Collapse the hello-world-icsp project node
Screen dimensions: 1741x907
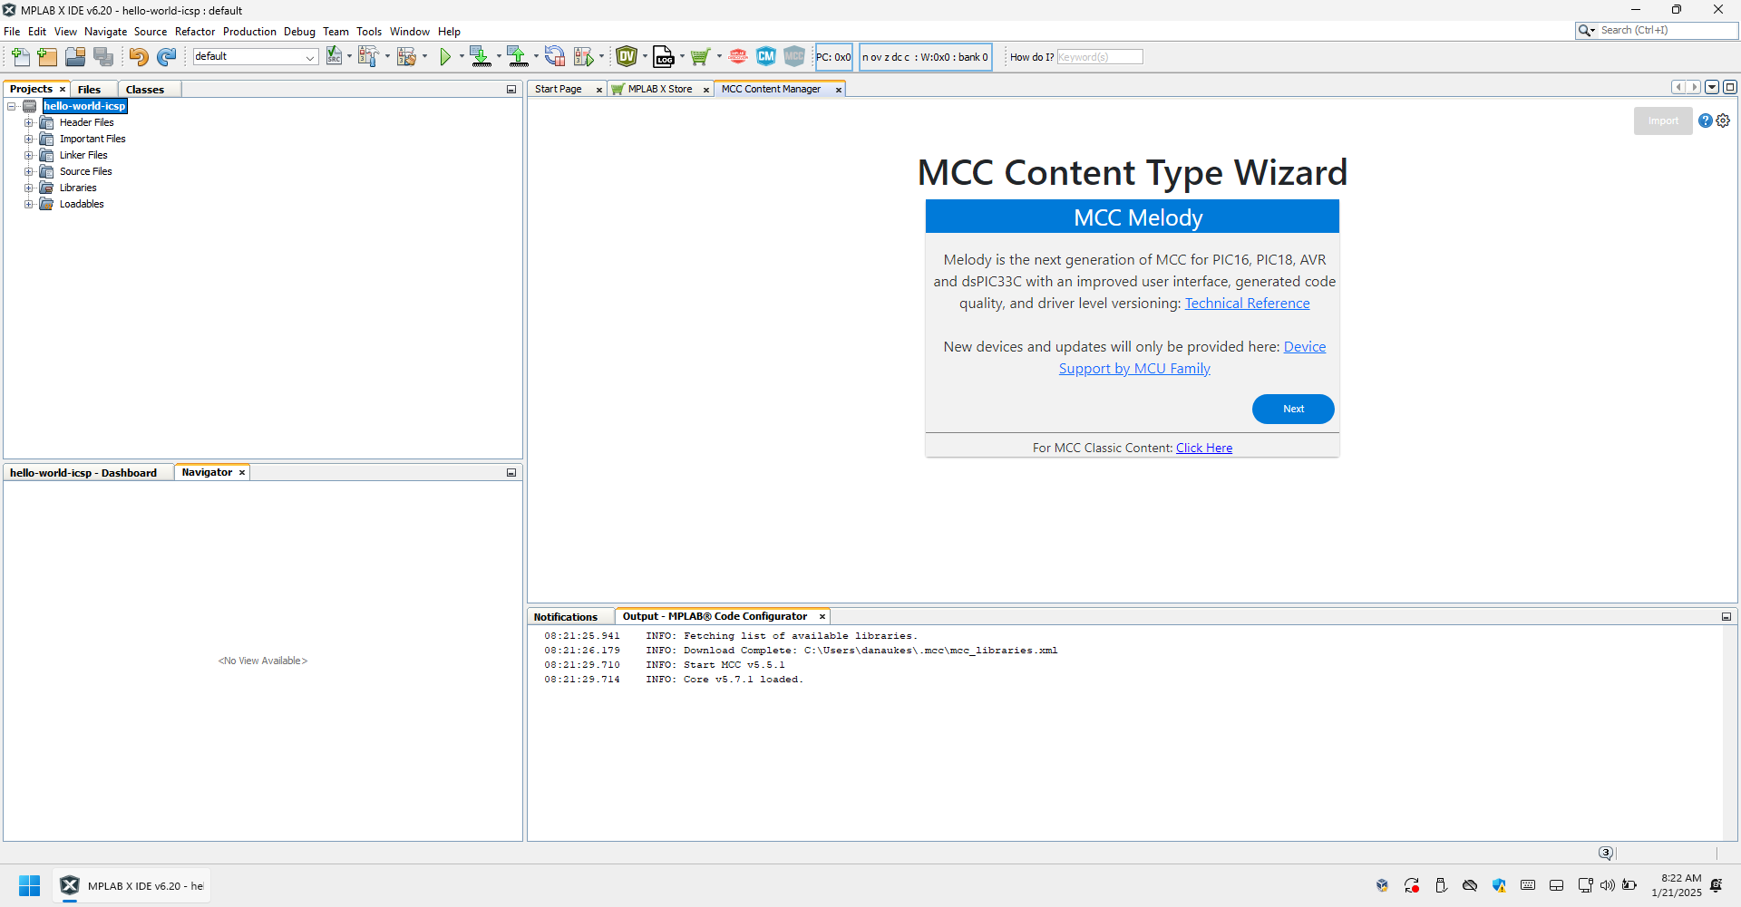pyautogui.click(x=13, y=107)
